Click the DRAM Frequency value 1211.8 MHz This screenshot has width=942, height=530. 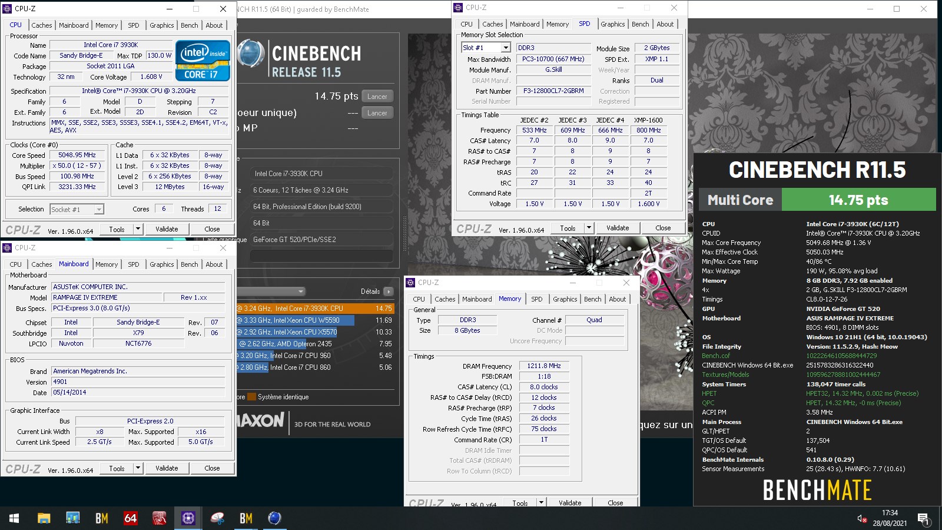click(x=544, y=366)
